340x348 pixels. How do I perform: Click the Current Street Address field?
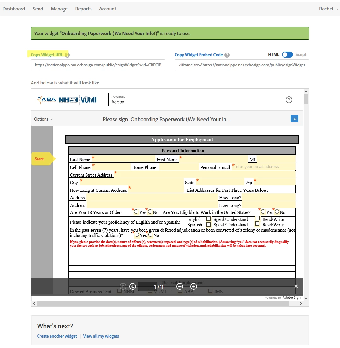point(205,174)
